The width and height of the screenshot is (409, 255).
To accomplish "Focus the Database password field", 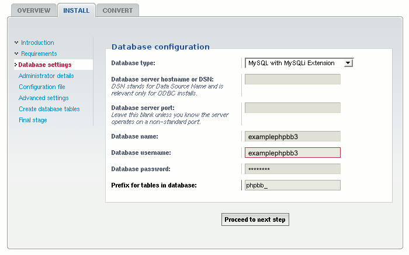I will pos(292,169).
